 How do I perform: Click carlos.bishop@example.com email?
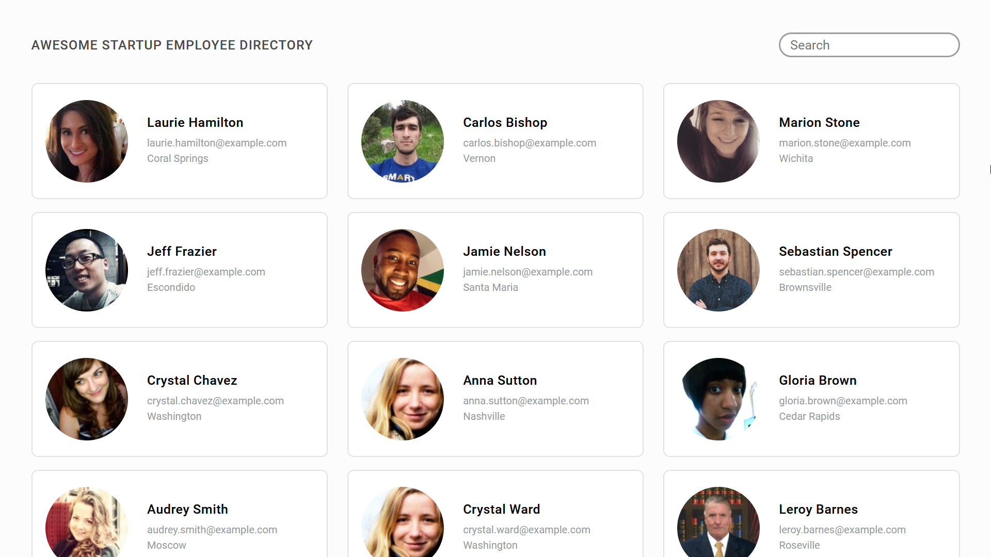530,143
